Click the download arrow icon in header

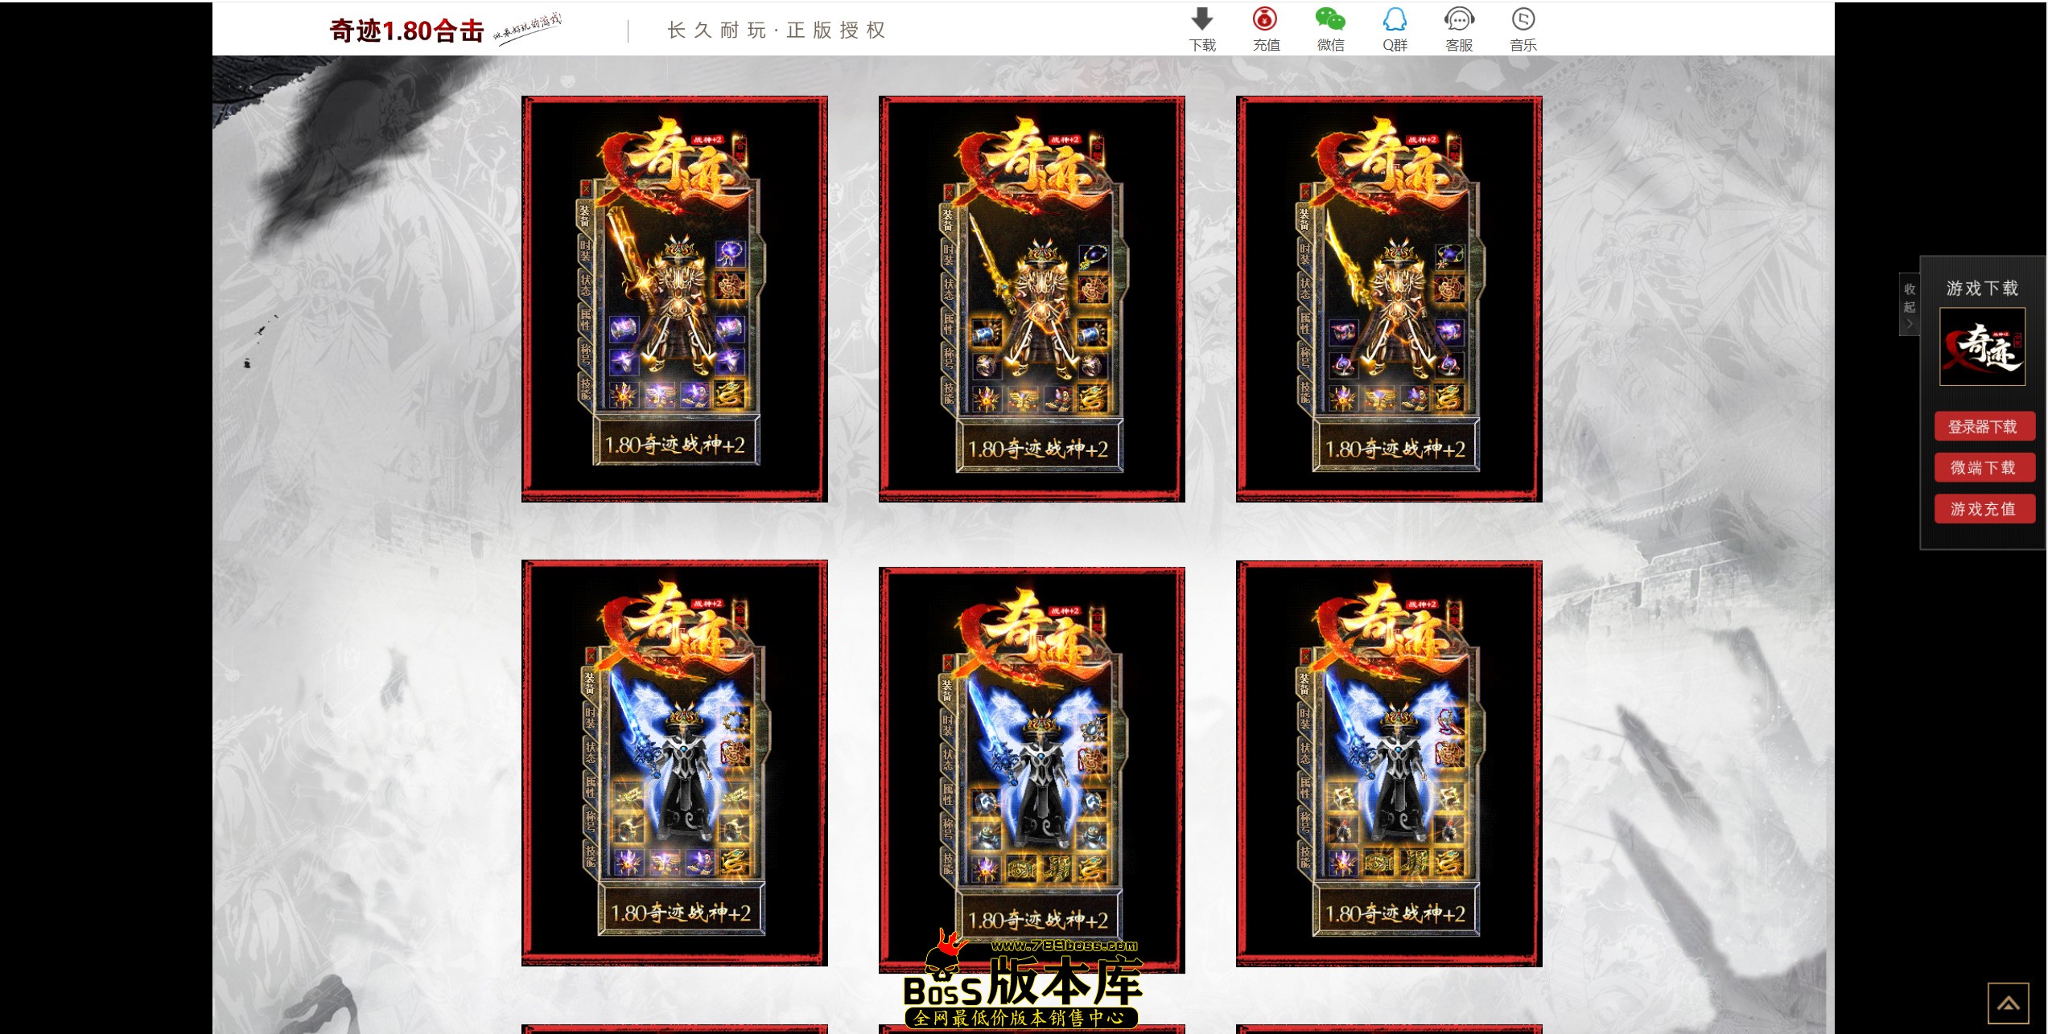[1201, 19]
